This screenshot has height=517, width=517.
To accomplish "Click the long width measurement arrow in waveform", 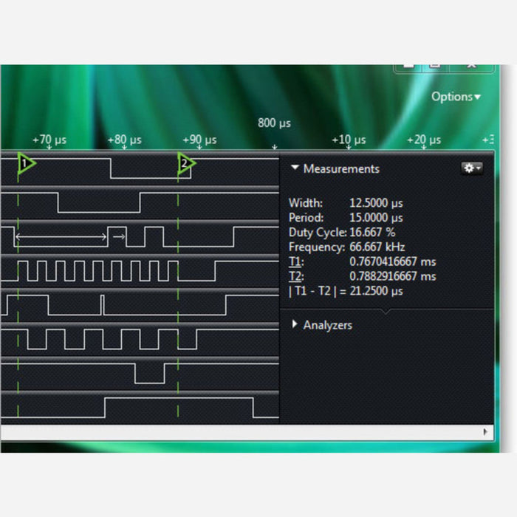I will [61, 236].
